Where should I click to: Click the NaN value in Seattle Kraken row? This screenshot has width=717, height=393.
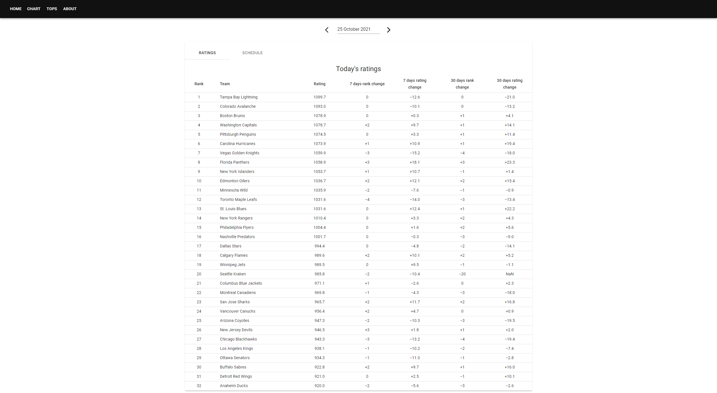pos(510,274)
